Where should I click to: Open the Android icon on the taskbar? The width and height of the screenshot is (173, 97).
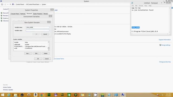[102, 95]
